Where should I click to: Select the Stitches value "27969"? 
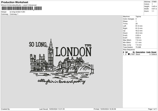tap(154, 2)
